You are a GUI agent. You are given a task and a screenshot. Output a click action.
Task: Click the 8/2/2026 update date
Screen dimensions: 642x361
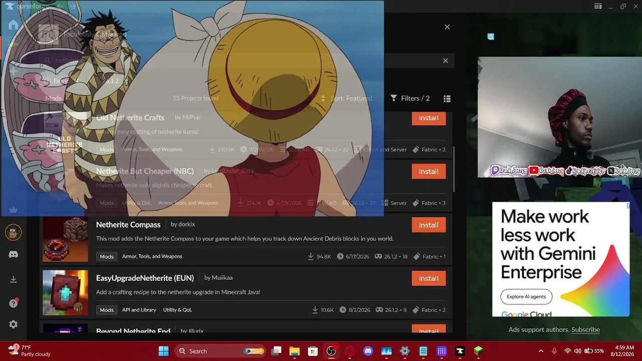[359, 310]
